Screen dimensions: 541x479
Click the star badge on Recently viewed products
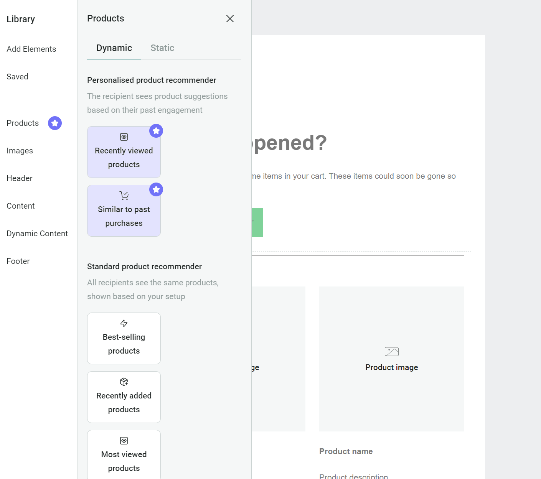click(156, 131)
